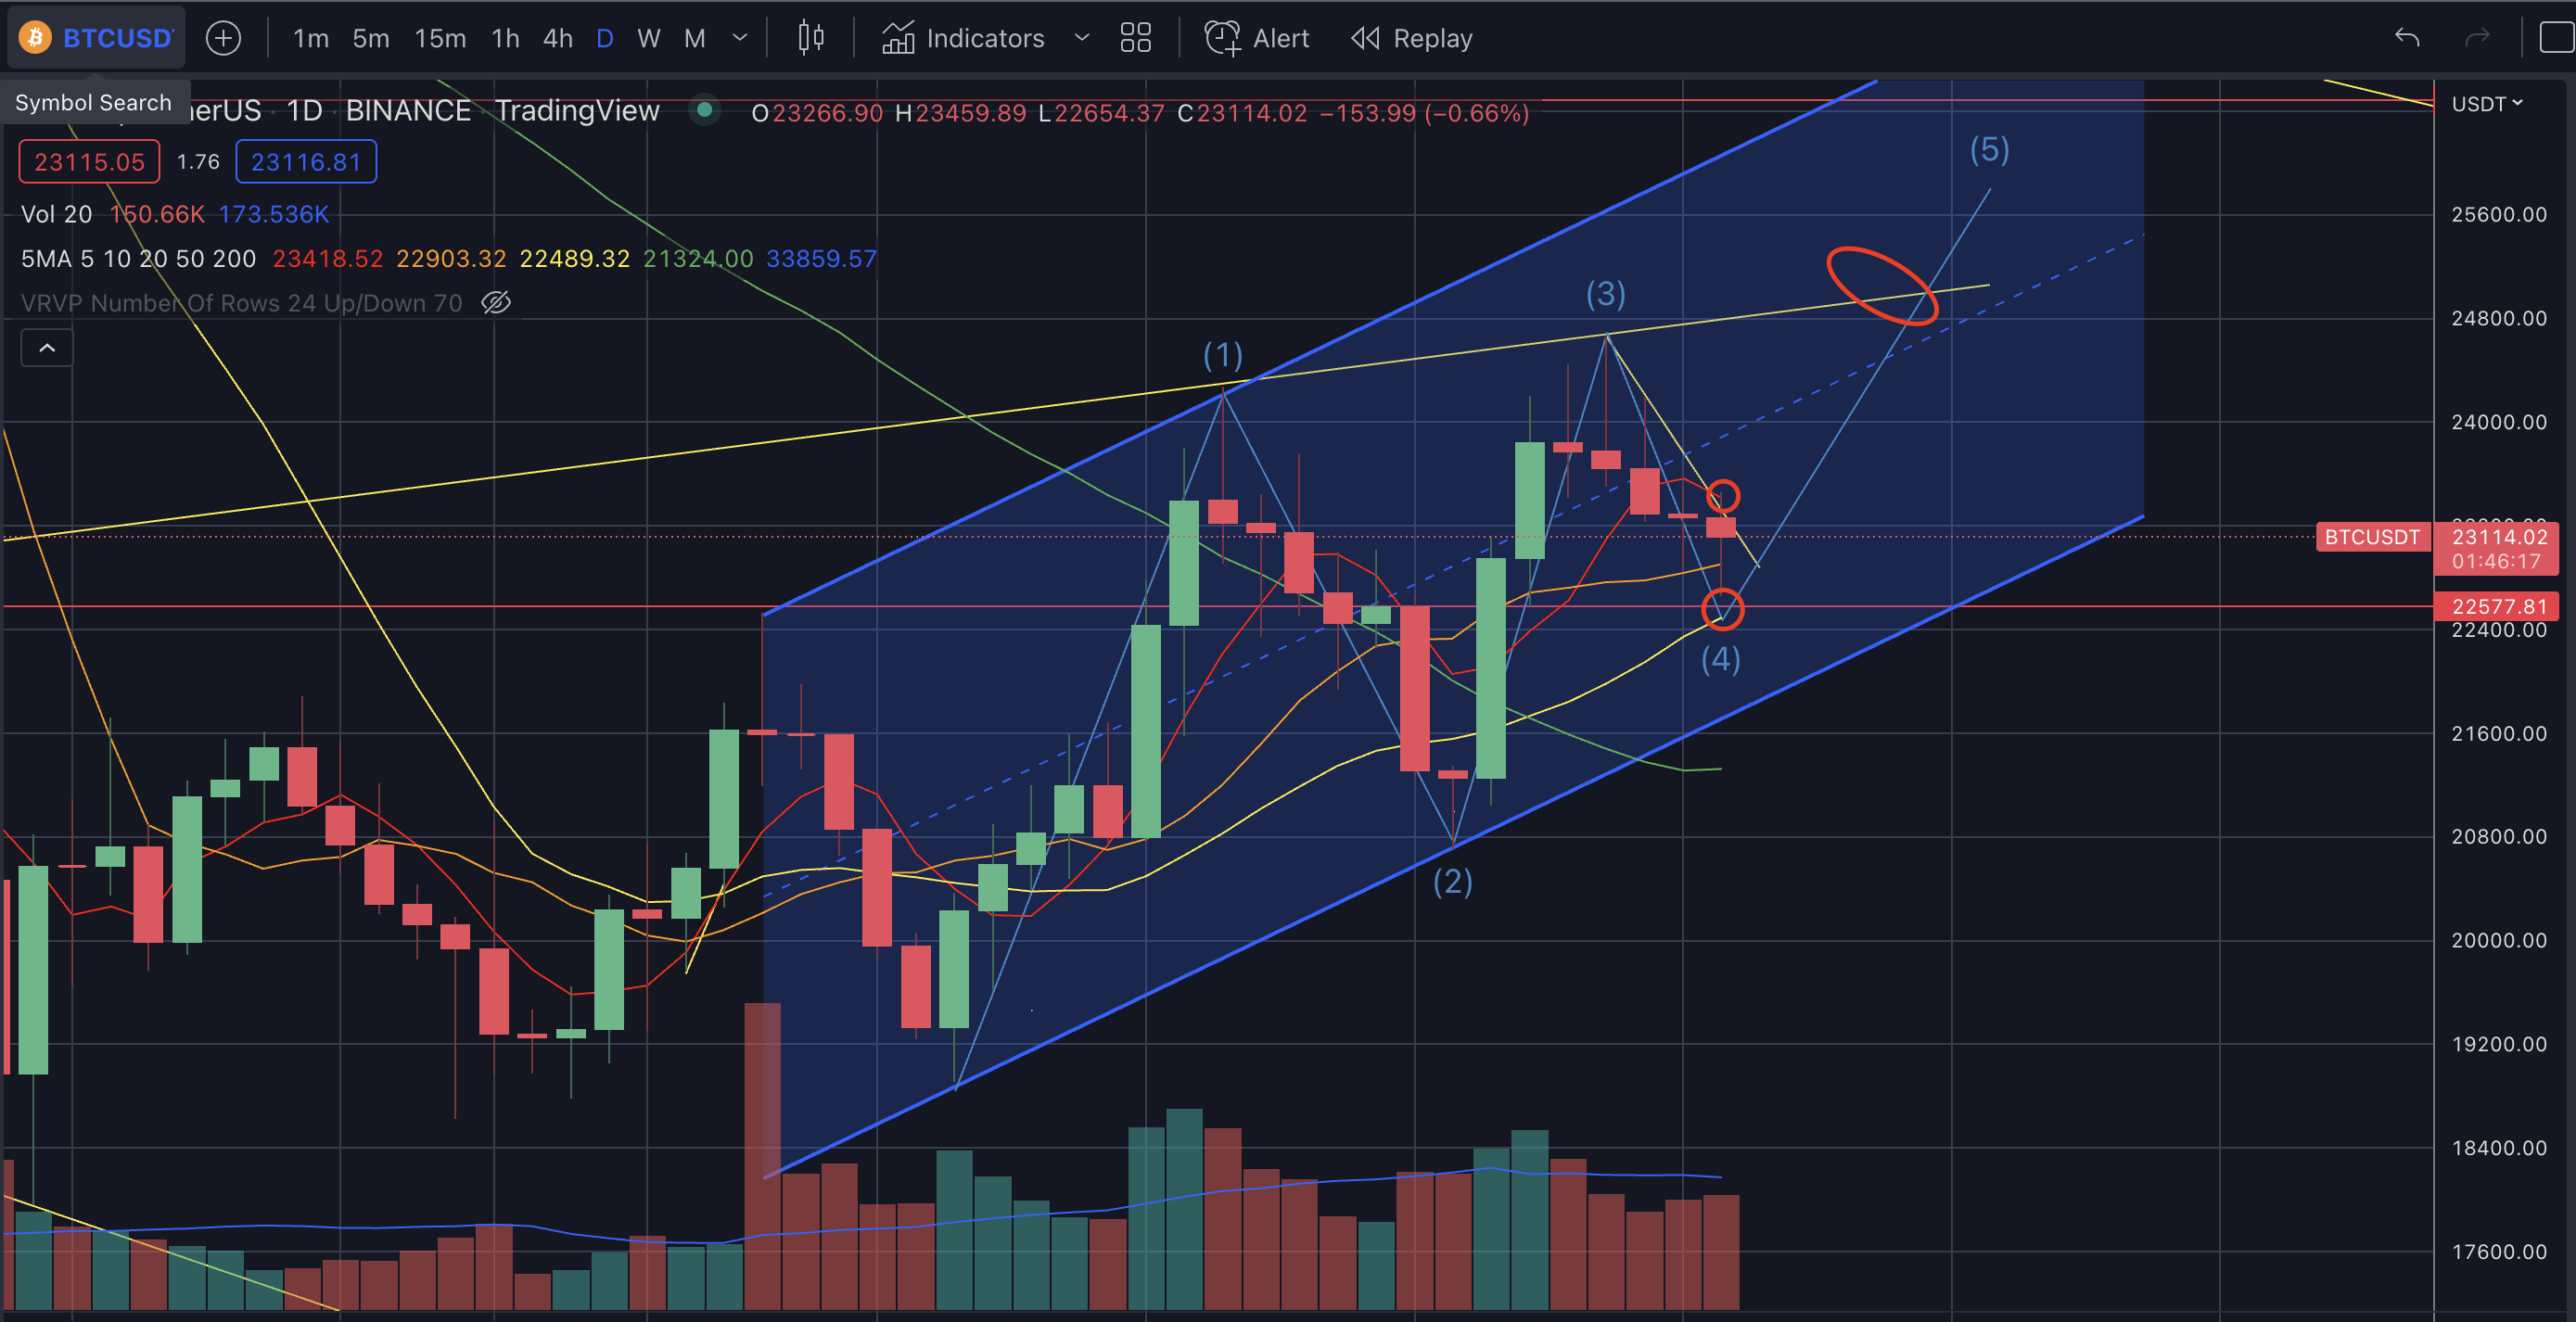This screenshot has width=2576, height=1322.
Task: Click the red sell price 23115.05 button
Action: point(89,162)
